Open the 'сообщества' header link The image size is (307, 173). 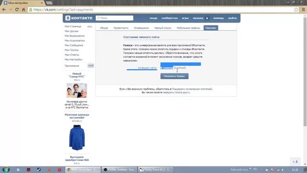point(169,18)
